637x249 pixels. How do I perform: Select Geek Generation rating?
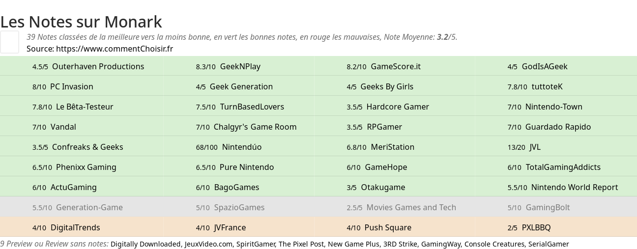click(x=234, y=86)
